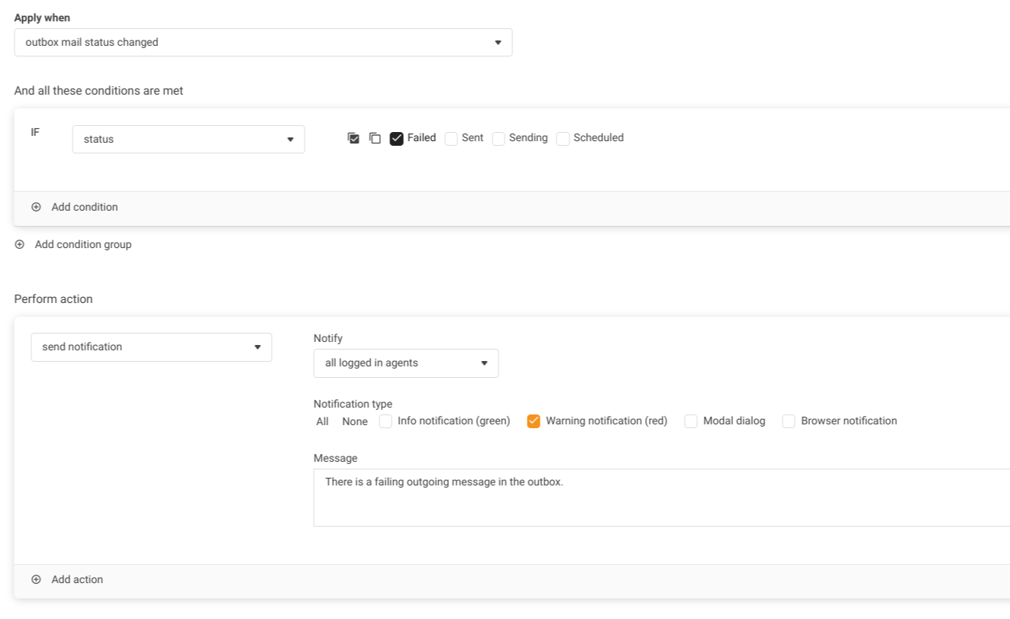Turn on the Browser notification checkbox
The image size is (1010, 619).
point(789,421)
